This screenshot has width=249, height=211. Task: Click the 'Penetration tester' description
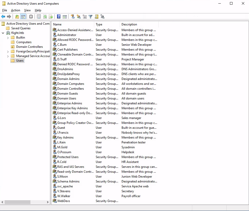pos(134,142)
